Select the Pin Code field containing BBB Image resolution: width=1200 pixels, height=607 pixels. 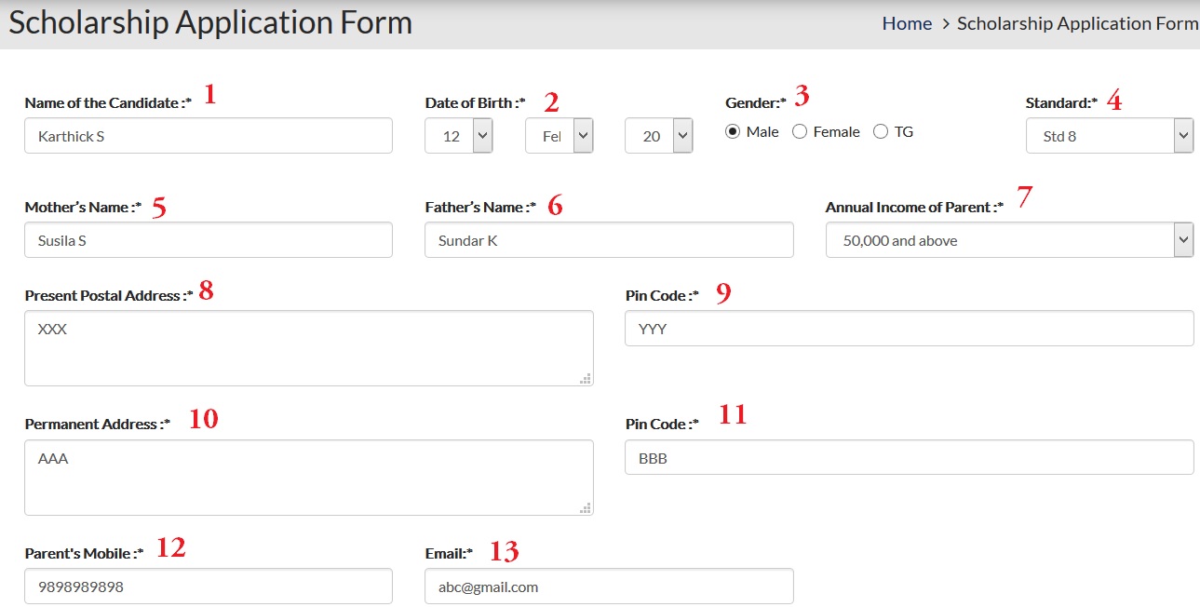tap(909, 458)
